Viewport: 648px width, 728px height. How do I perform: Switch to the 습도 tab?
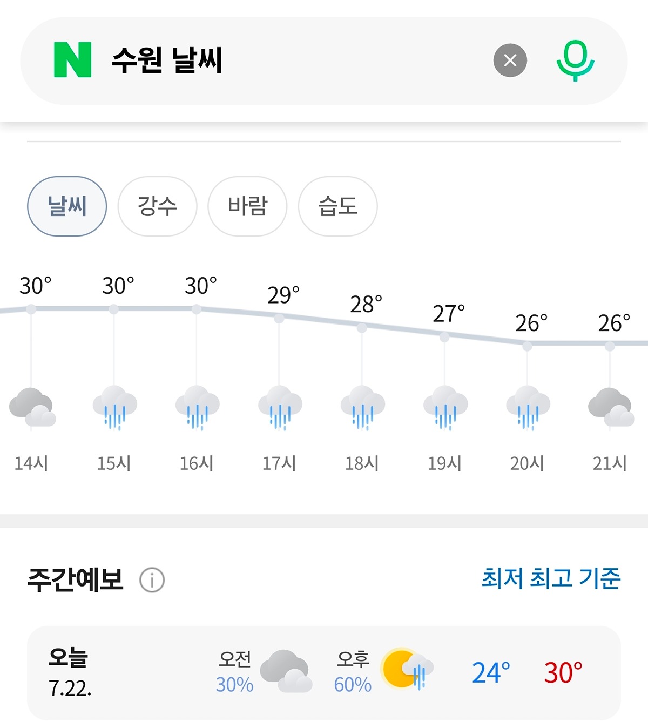pyautogui.click(x=337, y=206)
